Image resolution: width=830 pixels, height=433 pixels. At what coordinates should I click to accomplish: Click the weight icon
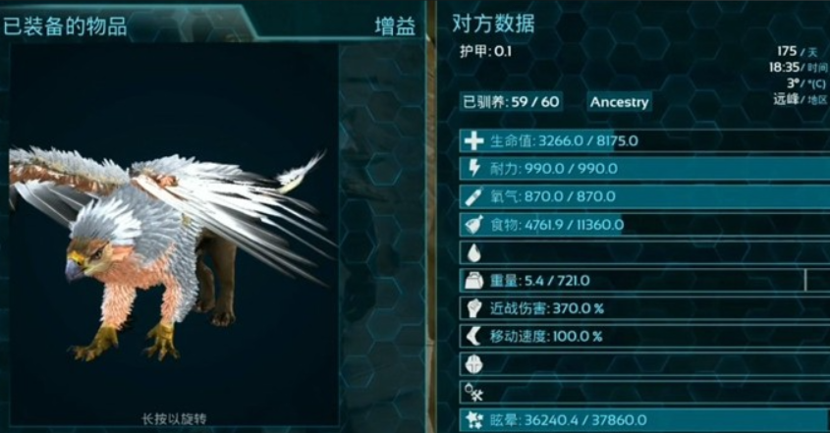[473, 281]
